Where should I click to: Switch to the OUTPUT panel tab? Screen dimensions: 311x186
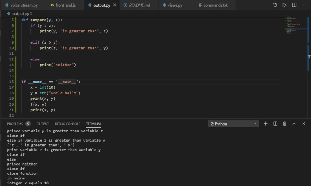pyautogui.click(x=43, y=124)
